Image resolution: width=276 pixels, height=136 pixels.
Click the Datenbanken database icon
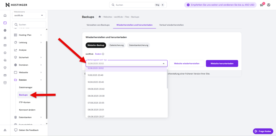coord(16,117)
